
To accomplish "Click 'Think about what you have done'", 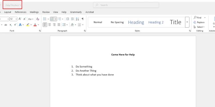I will [x=95, y=75].
